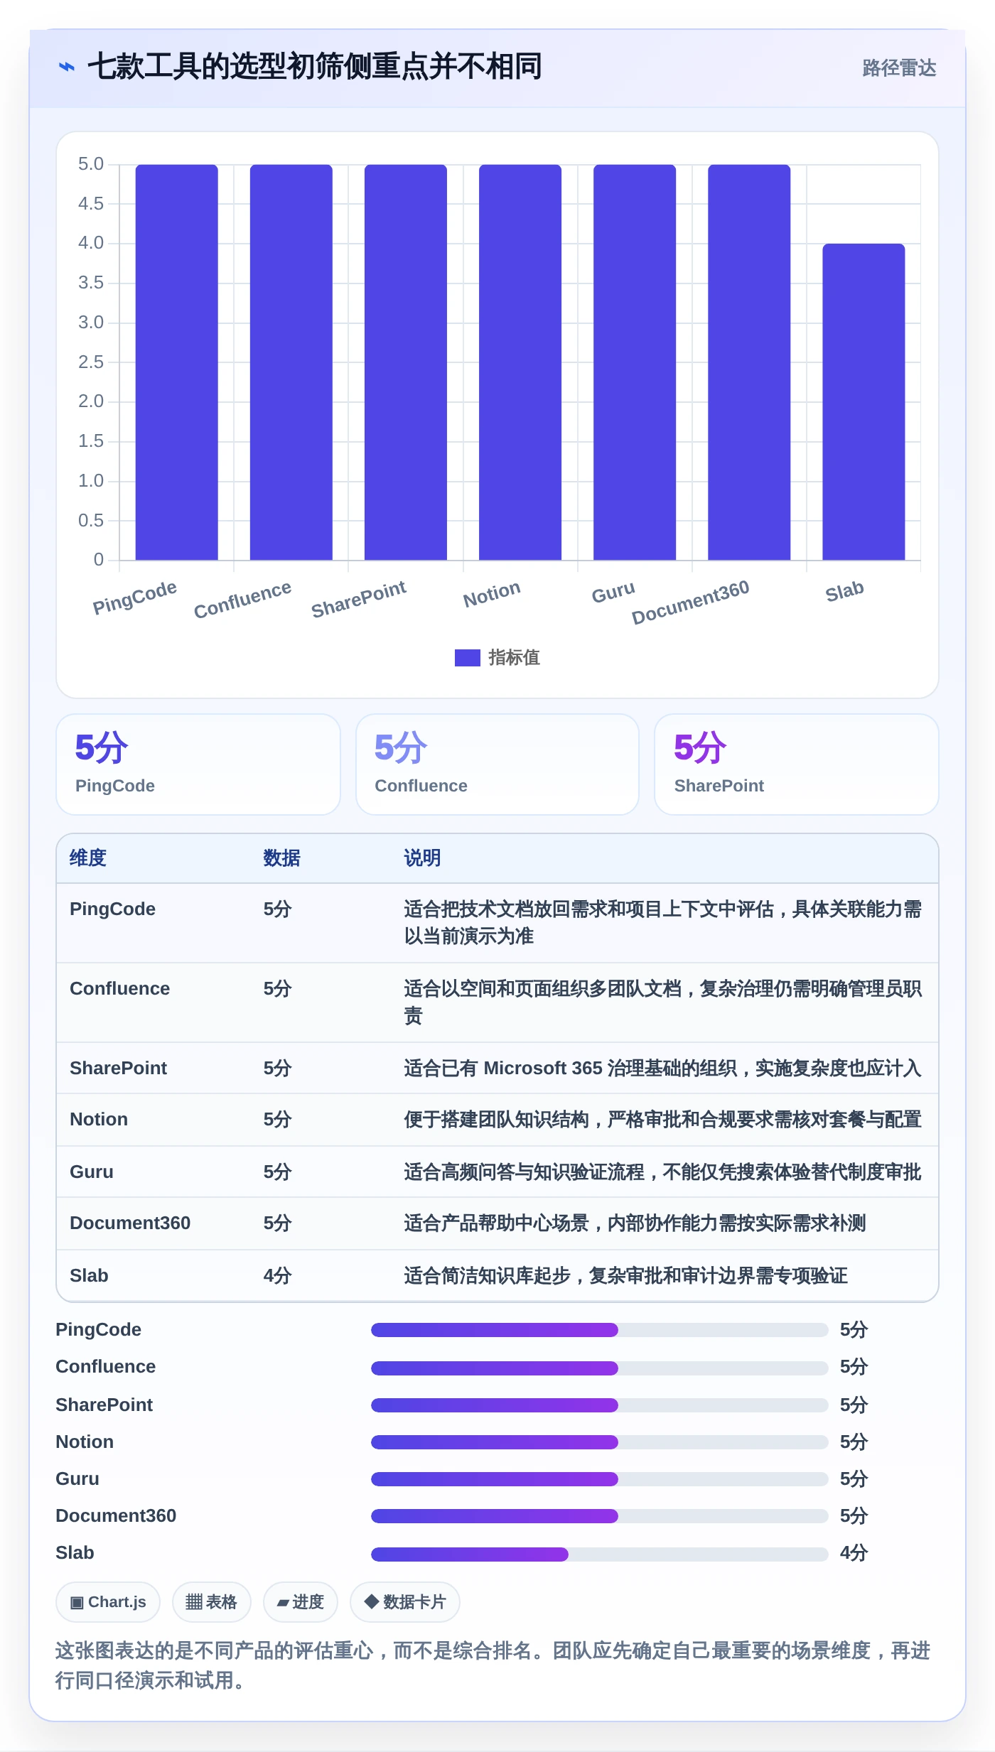Click the Slab progress bar
995x1752 pixels.
600,1554
